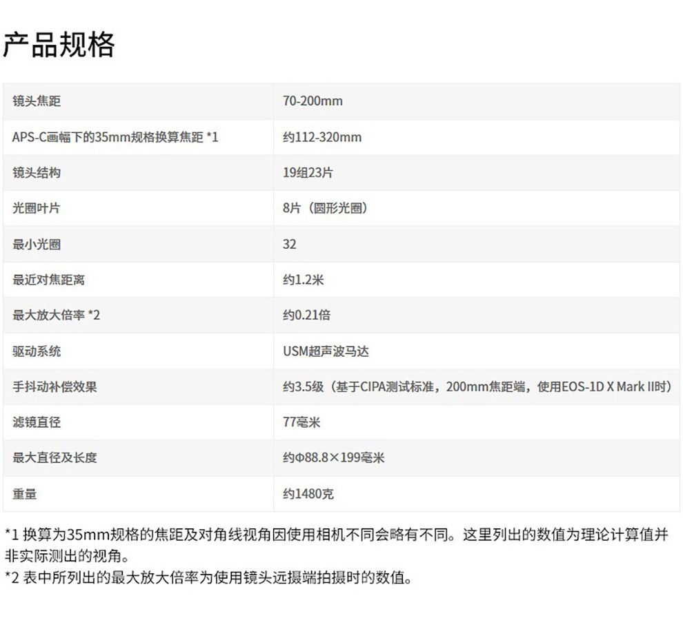Screen dimensions: 683x620
Task: Click the 最大放大倍率 *2 label
Action: pos(56,315)
